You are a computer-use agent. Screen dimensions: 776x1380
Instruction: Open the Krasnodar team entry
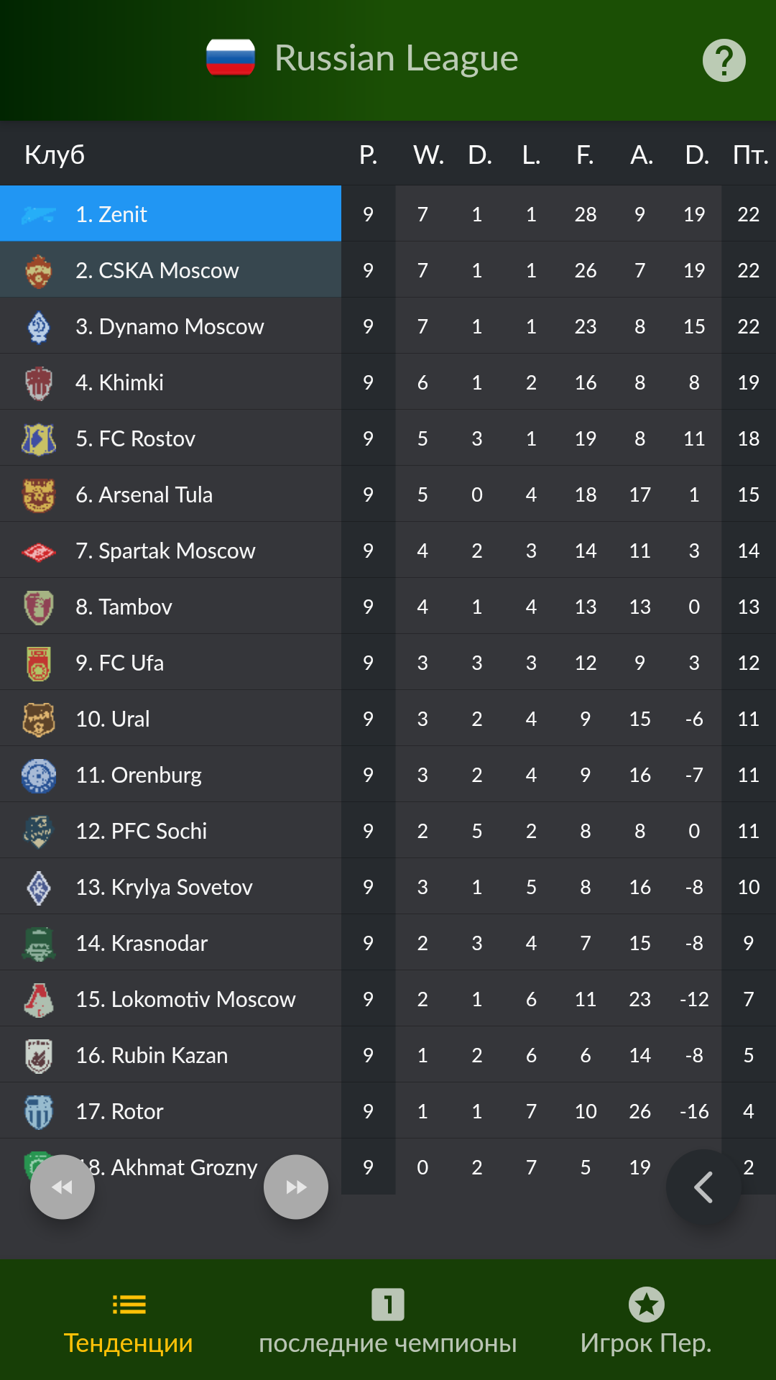[142, 943]
